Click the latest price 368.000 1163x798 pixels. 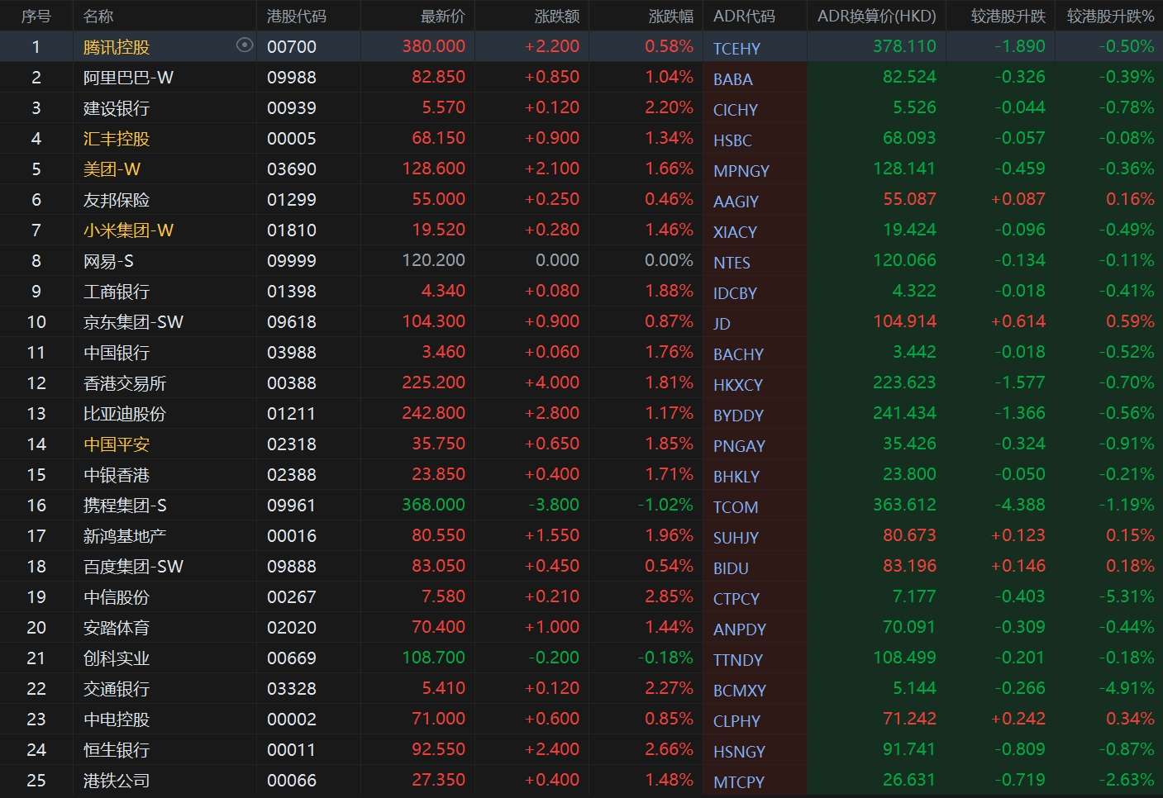pos(434,505)
